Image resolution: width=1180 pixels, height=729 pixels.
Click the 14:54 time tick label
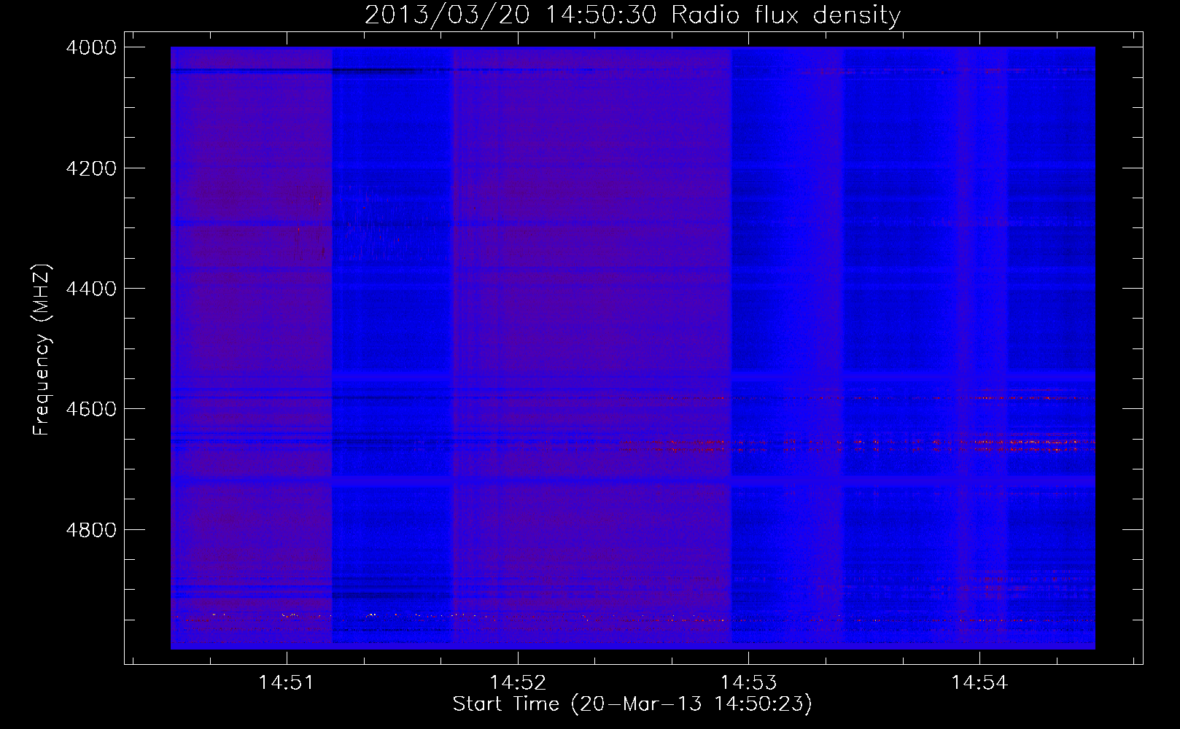(979, 682)
